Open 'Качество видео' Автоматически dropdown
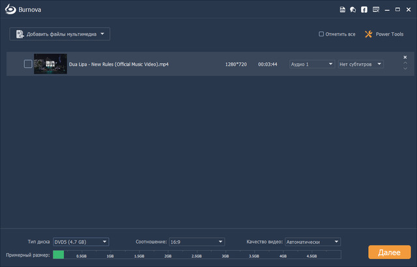Screen dimensions: 417x267 pyautogui.click(x=313, y=242)
